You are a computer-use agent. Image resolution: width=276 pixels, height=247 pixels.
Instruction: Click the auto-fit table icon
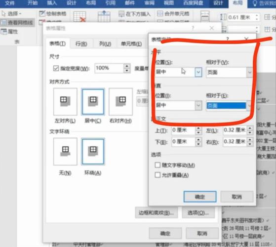[205, 16]
